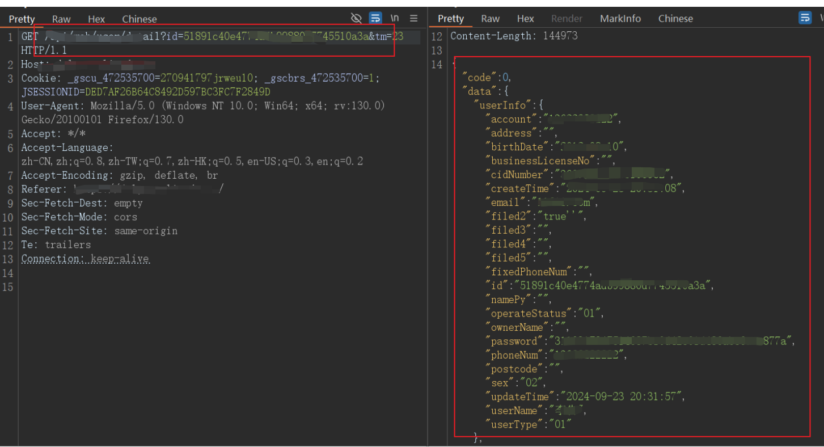This screenshot has width=824, height=447.
Task: Toggle the \n show newlines button in request panel
Action: (x=395, y=18)
